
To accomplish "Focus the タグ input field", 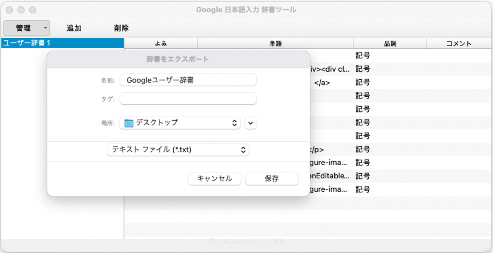I will 188,99.
